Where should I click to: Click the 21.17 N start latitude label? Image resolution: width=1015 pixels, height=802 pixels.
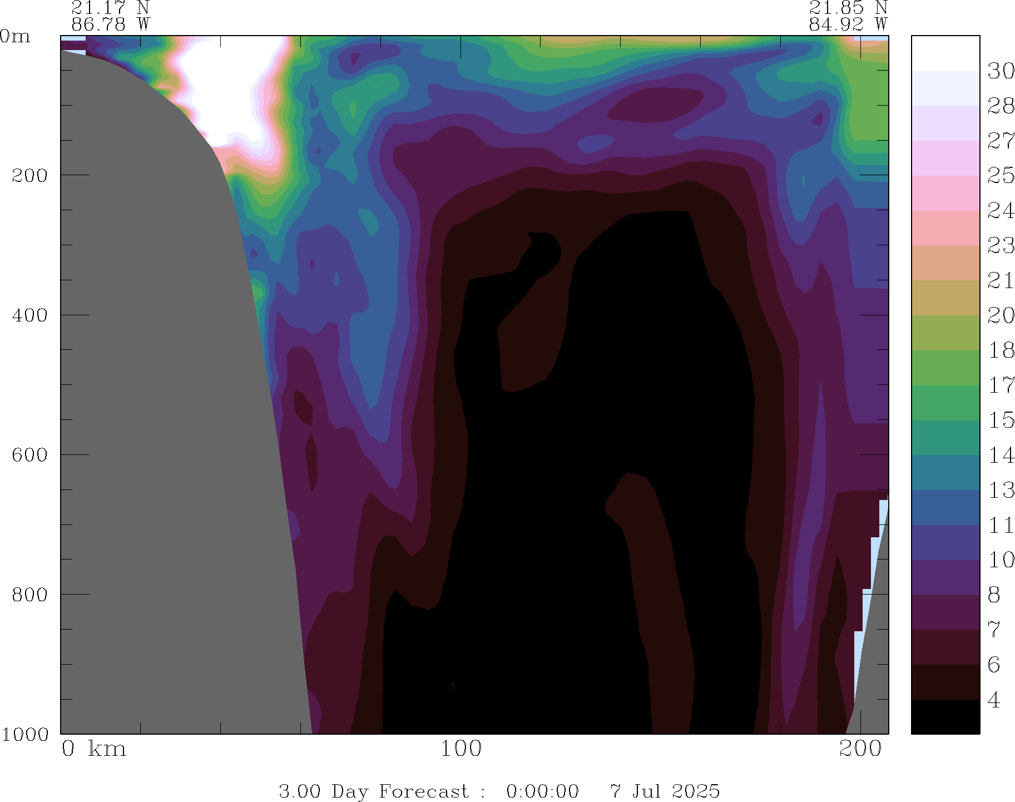point(110,8)
